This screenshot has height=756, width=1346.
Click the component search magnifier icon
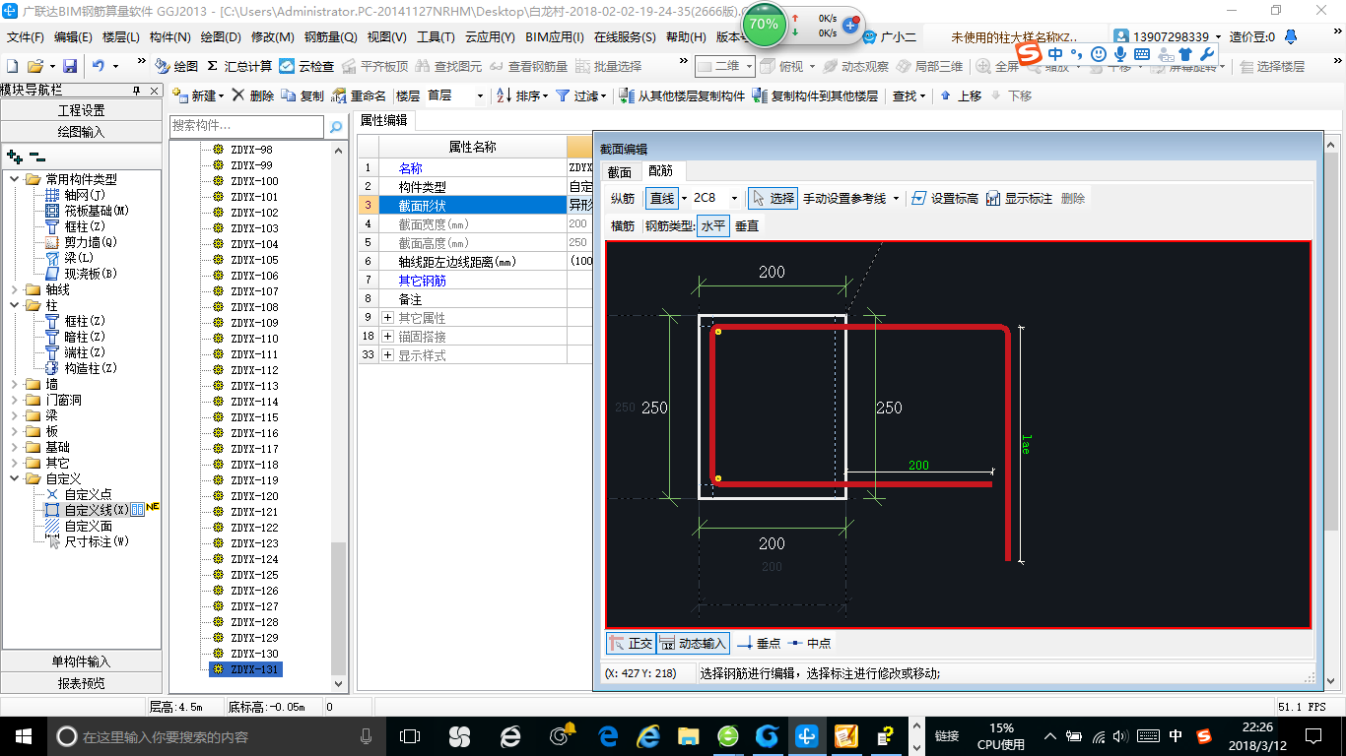pos(336,126)
